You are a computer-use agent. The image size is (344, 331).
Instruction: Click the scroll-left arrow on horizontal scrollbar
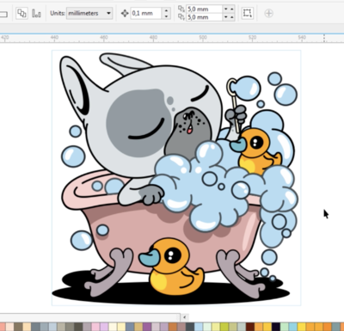point(185,317)
